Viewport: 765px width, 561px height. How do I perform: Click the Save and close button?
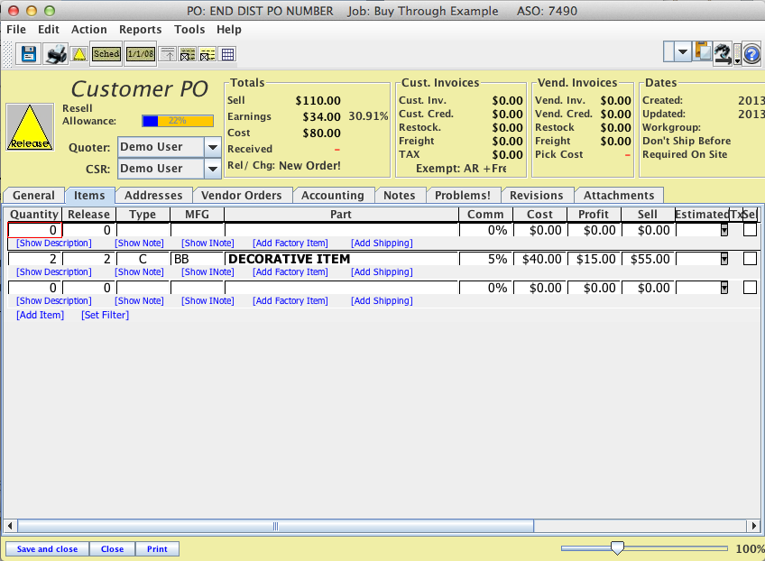(x=47, y=548)
